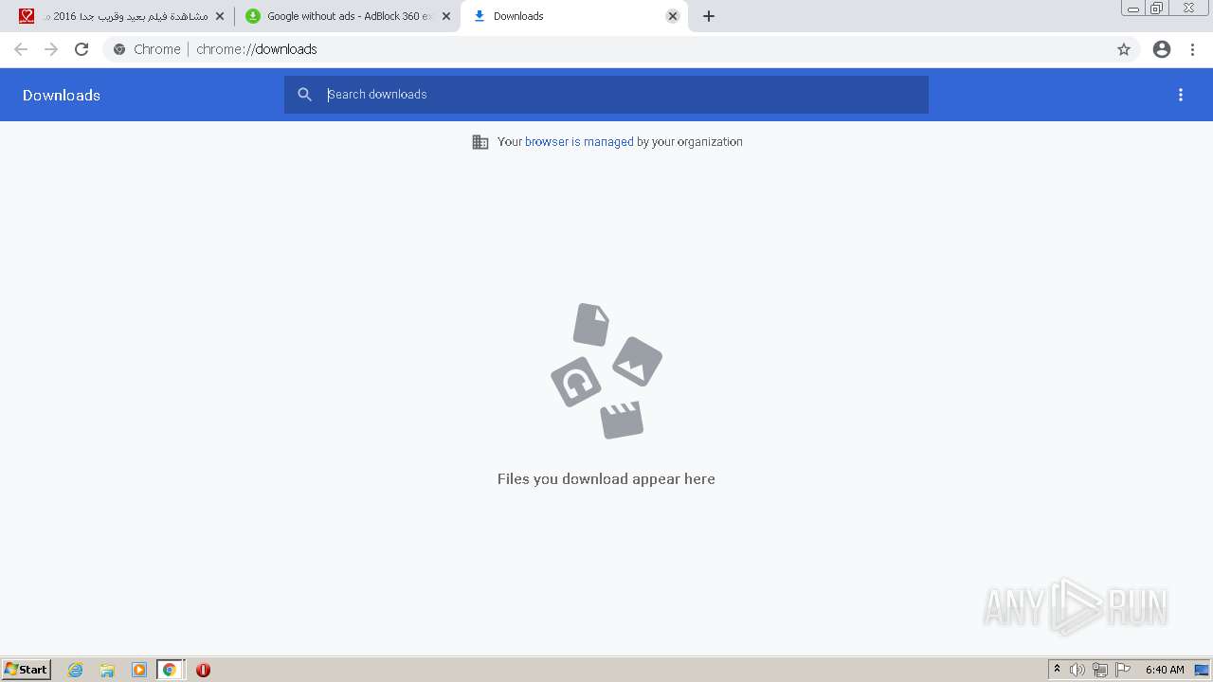Open the Chrome three-dot main menu
The width and height of the screenshot is (1213, 682).
click(1192, 49)
